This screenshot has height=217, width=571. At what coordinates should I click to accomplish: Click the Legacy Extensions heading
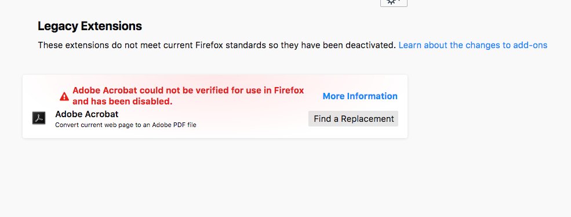[x=90, y=26]
